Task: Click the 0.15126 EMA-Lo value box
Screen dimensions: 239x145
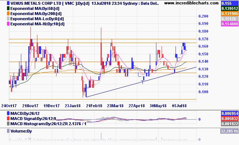Action: (x=230, y=19)
